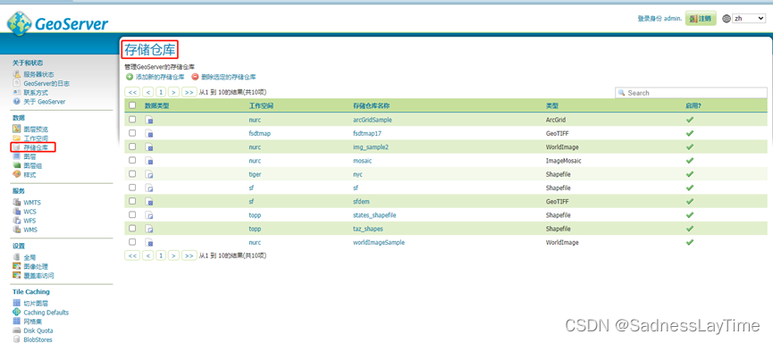Click the globe language icon near zh

click(727, 19)
